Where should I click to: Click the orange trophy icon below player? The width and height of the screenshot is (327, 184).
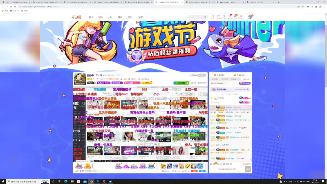pyautogui.click(x=87, y=166)
